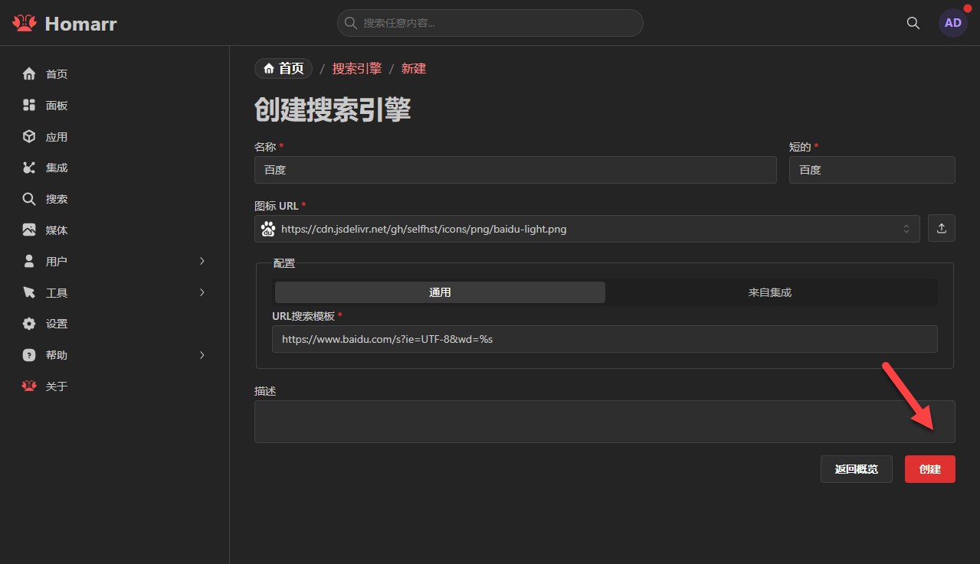Click the 应用 cube icon in sidebar
Viewport: 980px width, 564px height.
[29, 137]
